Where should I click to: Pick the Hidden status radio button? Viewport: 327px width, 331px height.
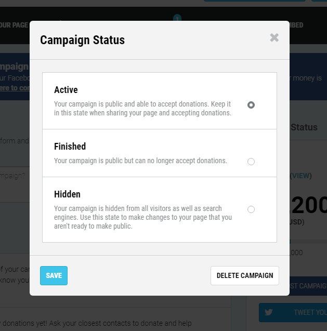[251, 209]
